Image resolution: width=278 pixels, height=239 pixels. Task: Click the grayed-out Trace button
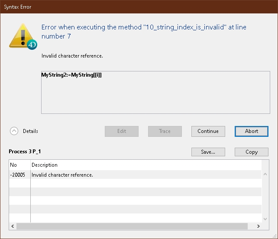pyautogui.click(x=165, y=131)
